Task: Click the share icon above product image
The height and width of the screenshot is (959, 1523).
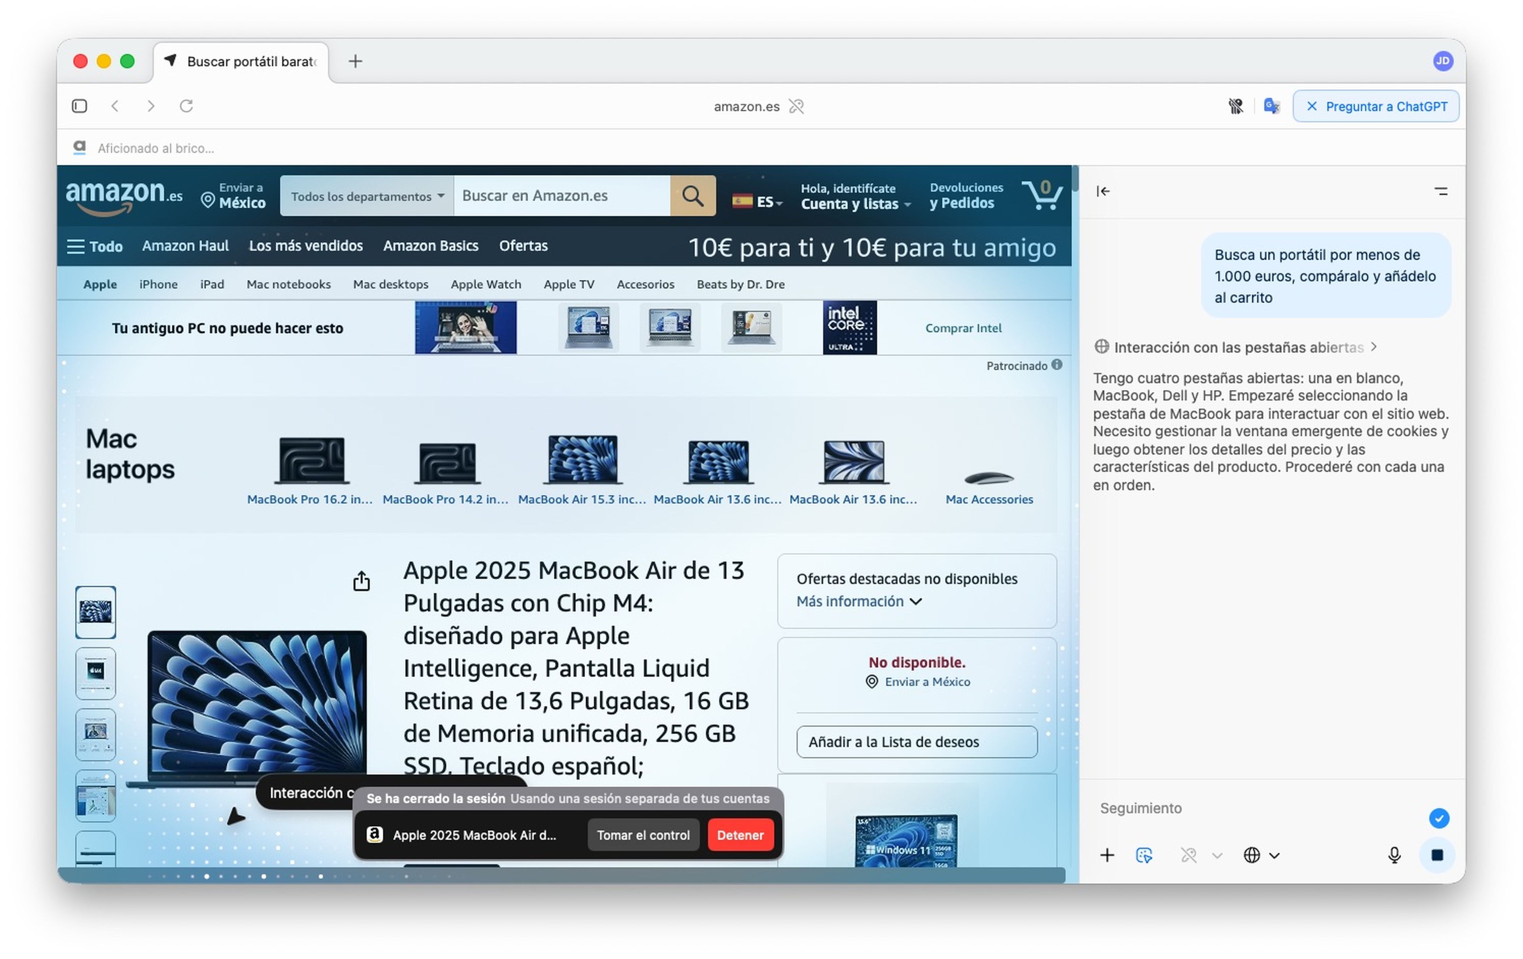Action: [361, 581]
